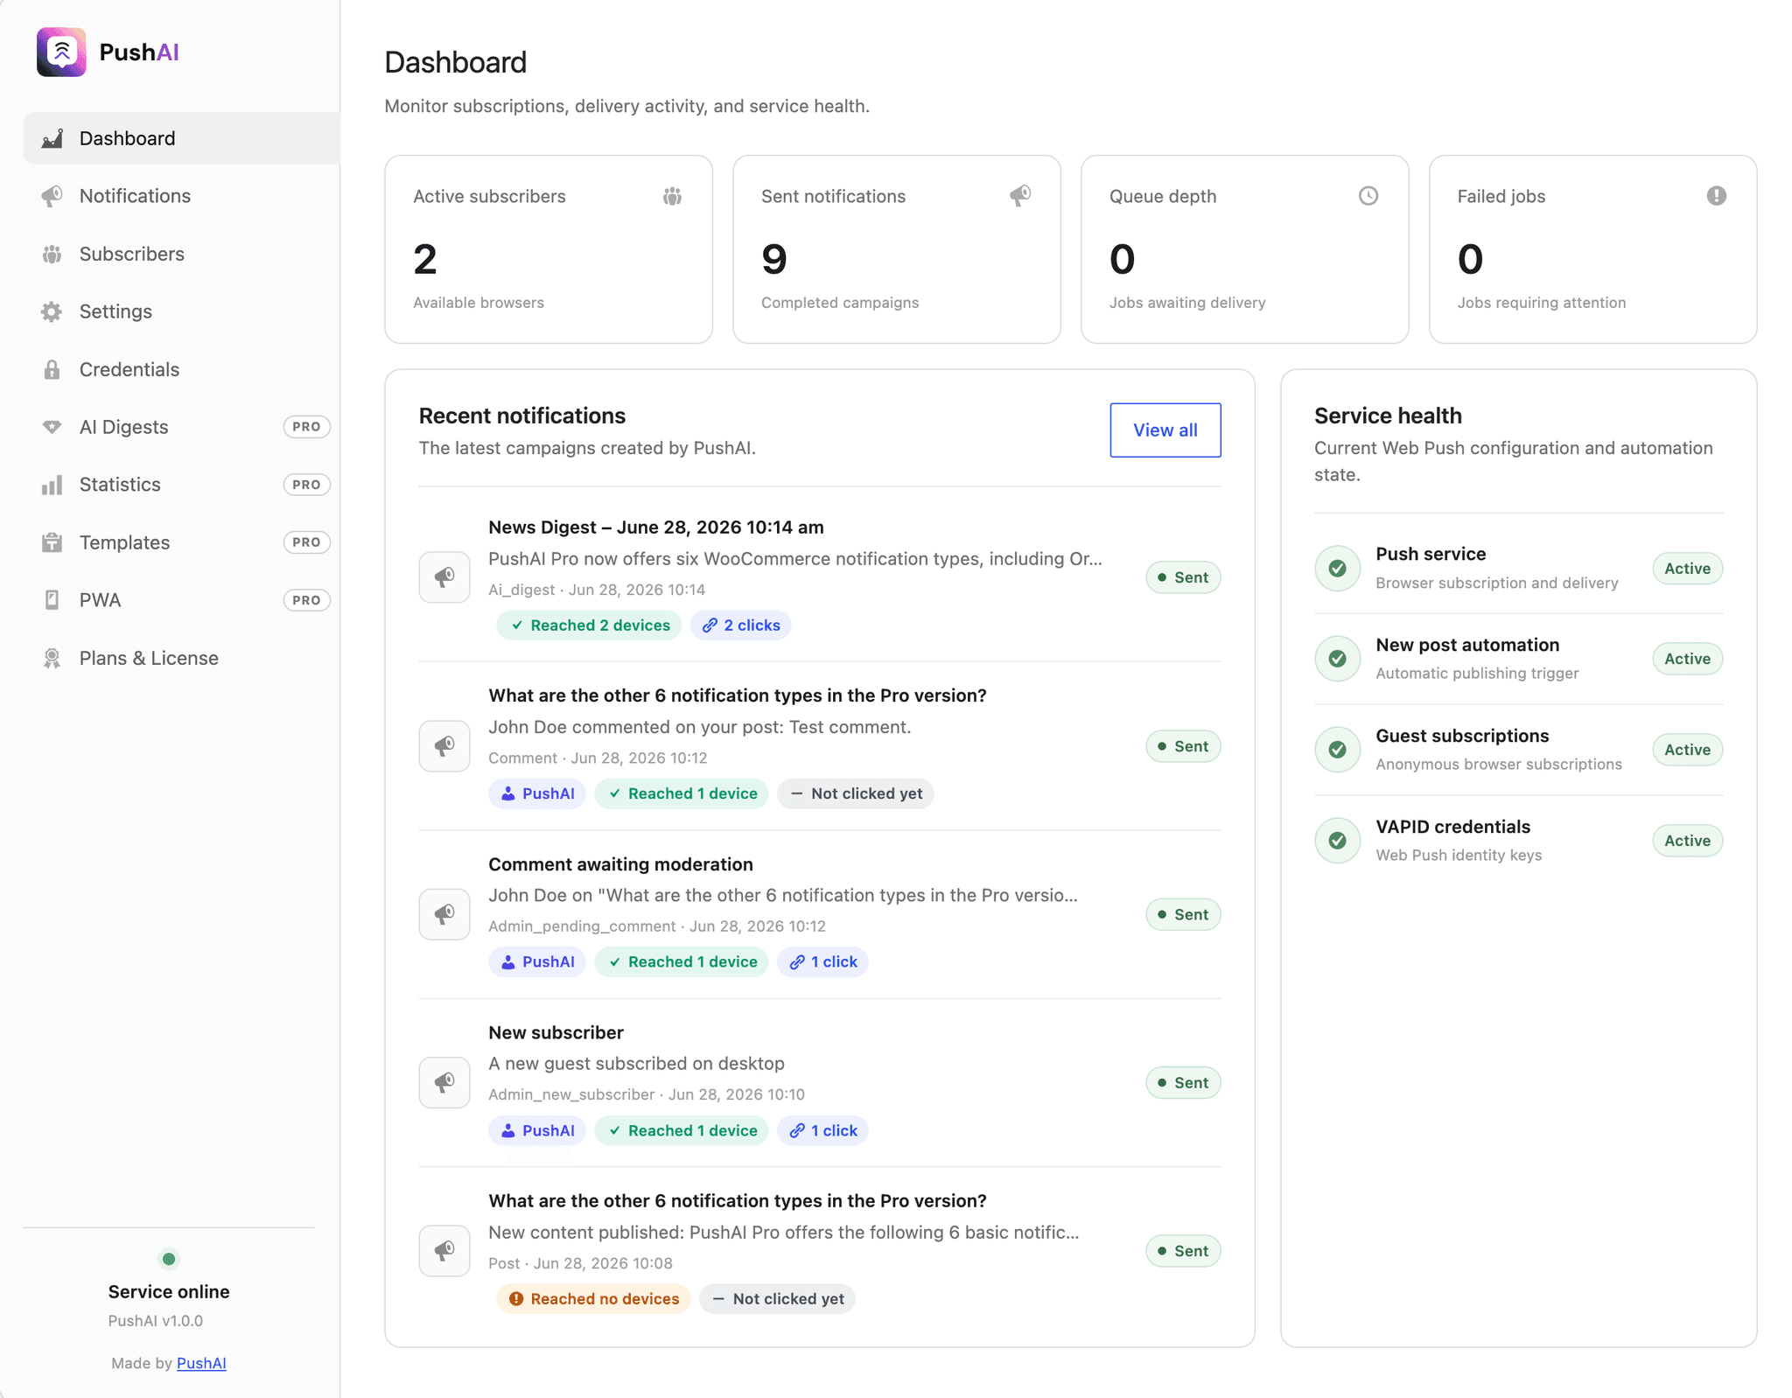1792x1398 pixels.
Task: Click the 2 clicks tag
Action: point(740,626)
